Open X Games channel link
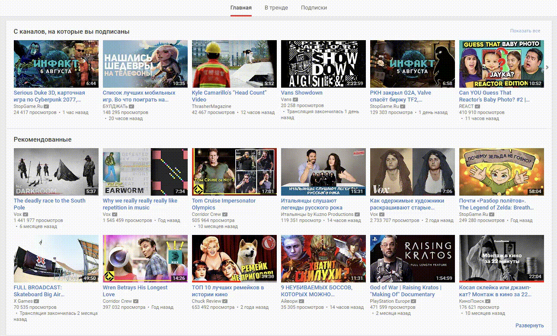Image resolution: width=557 pixels, height=336 pixels. coord(23,301)
